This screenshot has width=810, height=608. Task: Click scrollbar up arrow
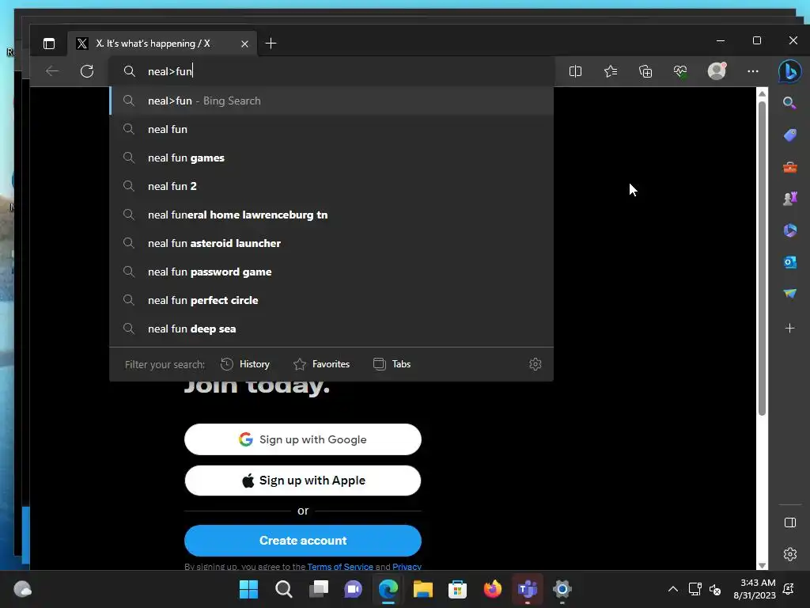coord(762,93)
